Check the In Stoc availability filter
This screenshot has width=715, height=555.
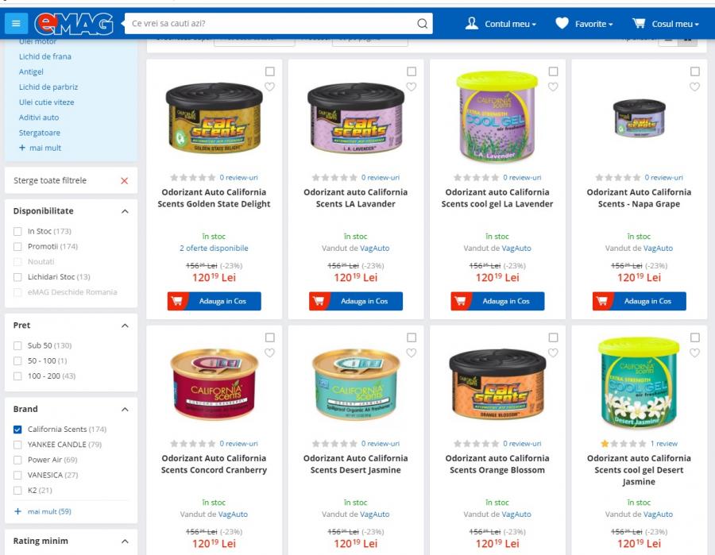click(17, 232)
